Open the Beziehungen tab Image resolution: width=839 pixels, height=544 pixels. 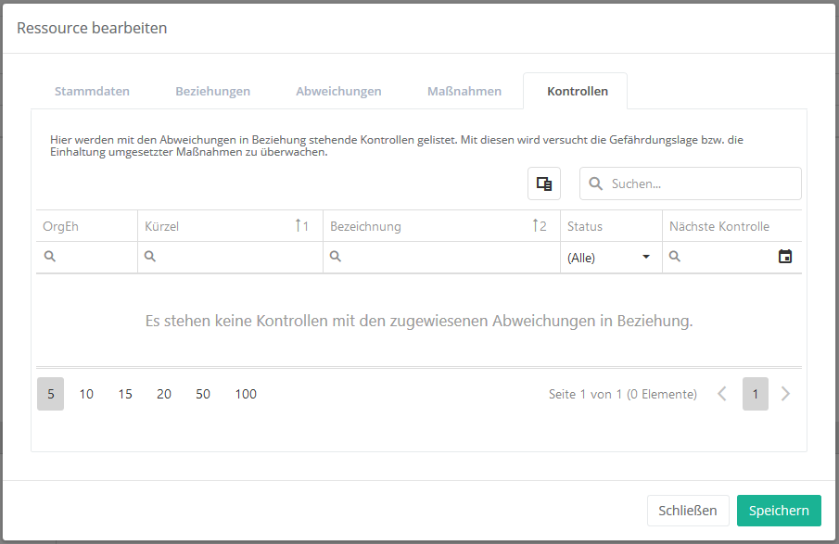213,91
